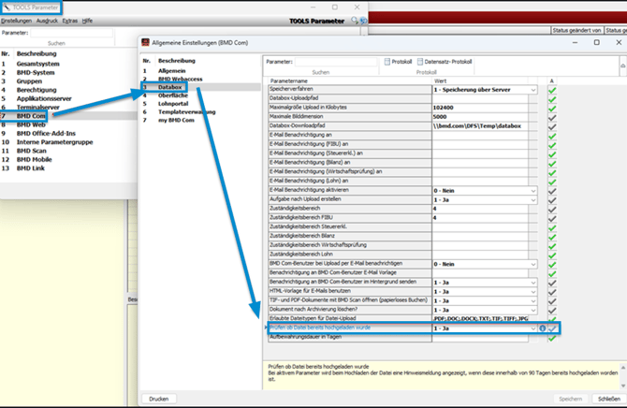Select Berechtigung in TOOLS Parameter list
627x408 pixels.
[36, 90]
